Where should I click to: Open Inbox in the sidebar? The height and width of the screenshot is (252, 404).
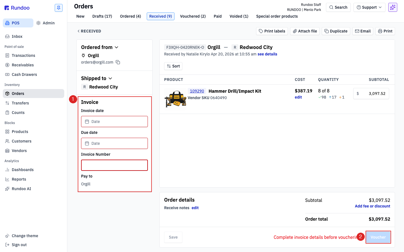pos(33,36)
